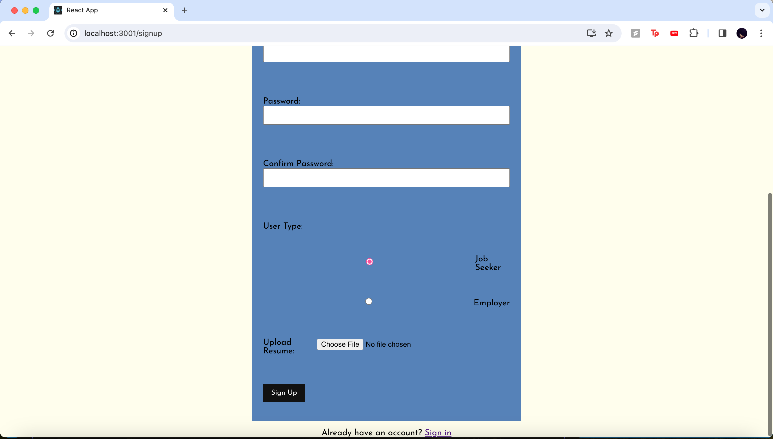773x439 pixels.
Task: Follow the Sign in link
Action: pos(438,432)
